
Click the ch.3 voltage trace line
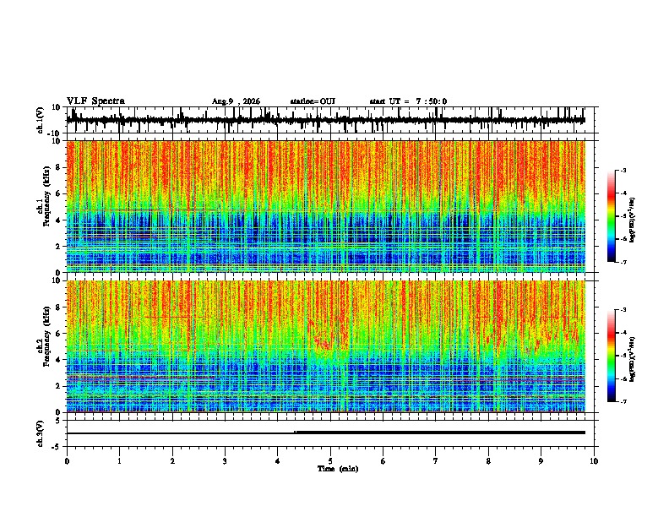click(326, 433)
